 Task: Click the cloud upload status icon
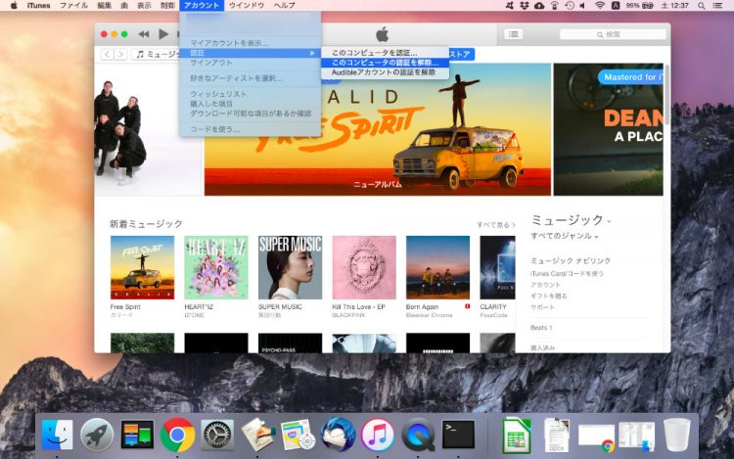(x=539, y=6)
